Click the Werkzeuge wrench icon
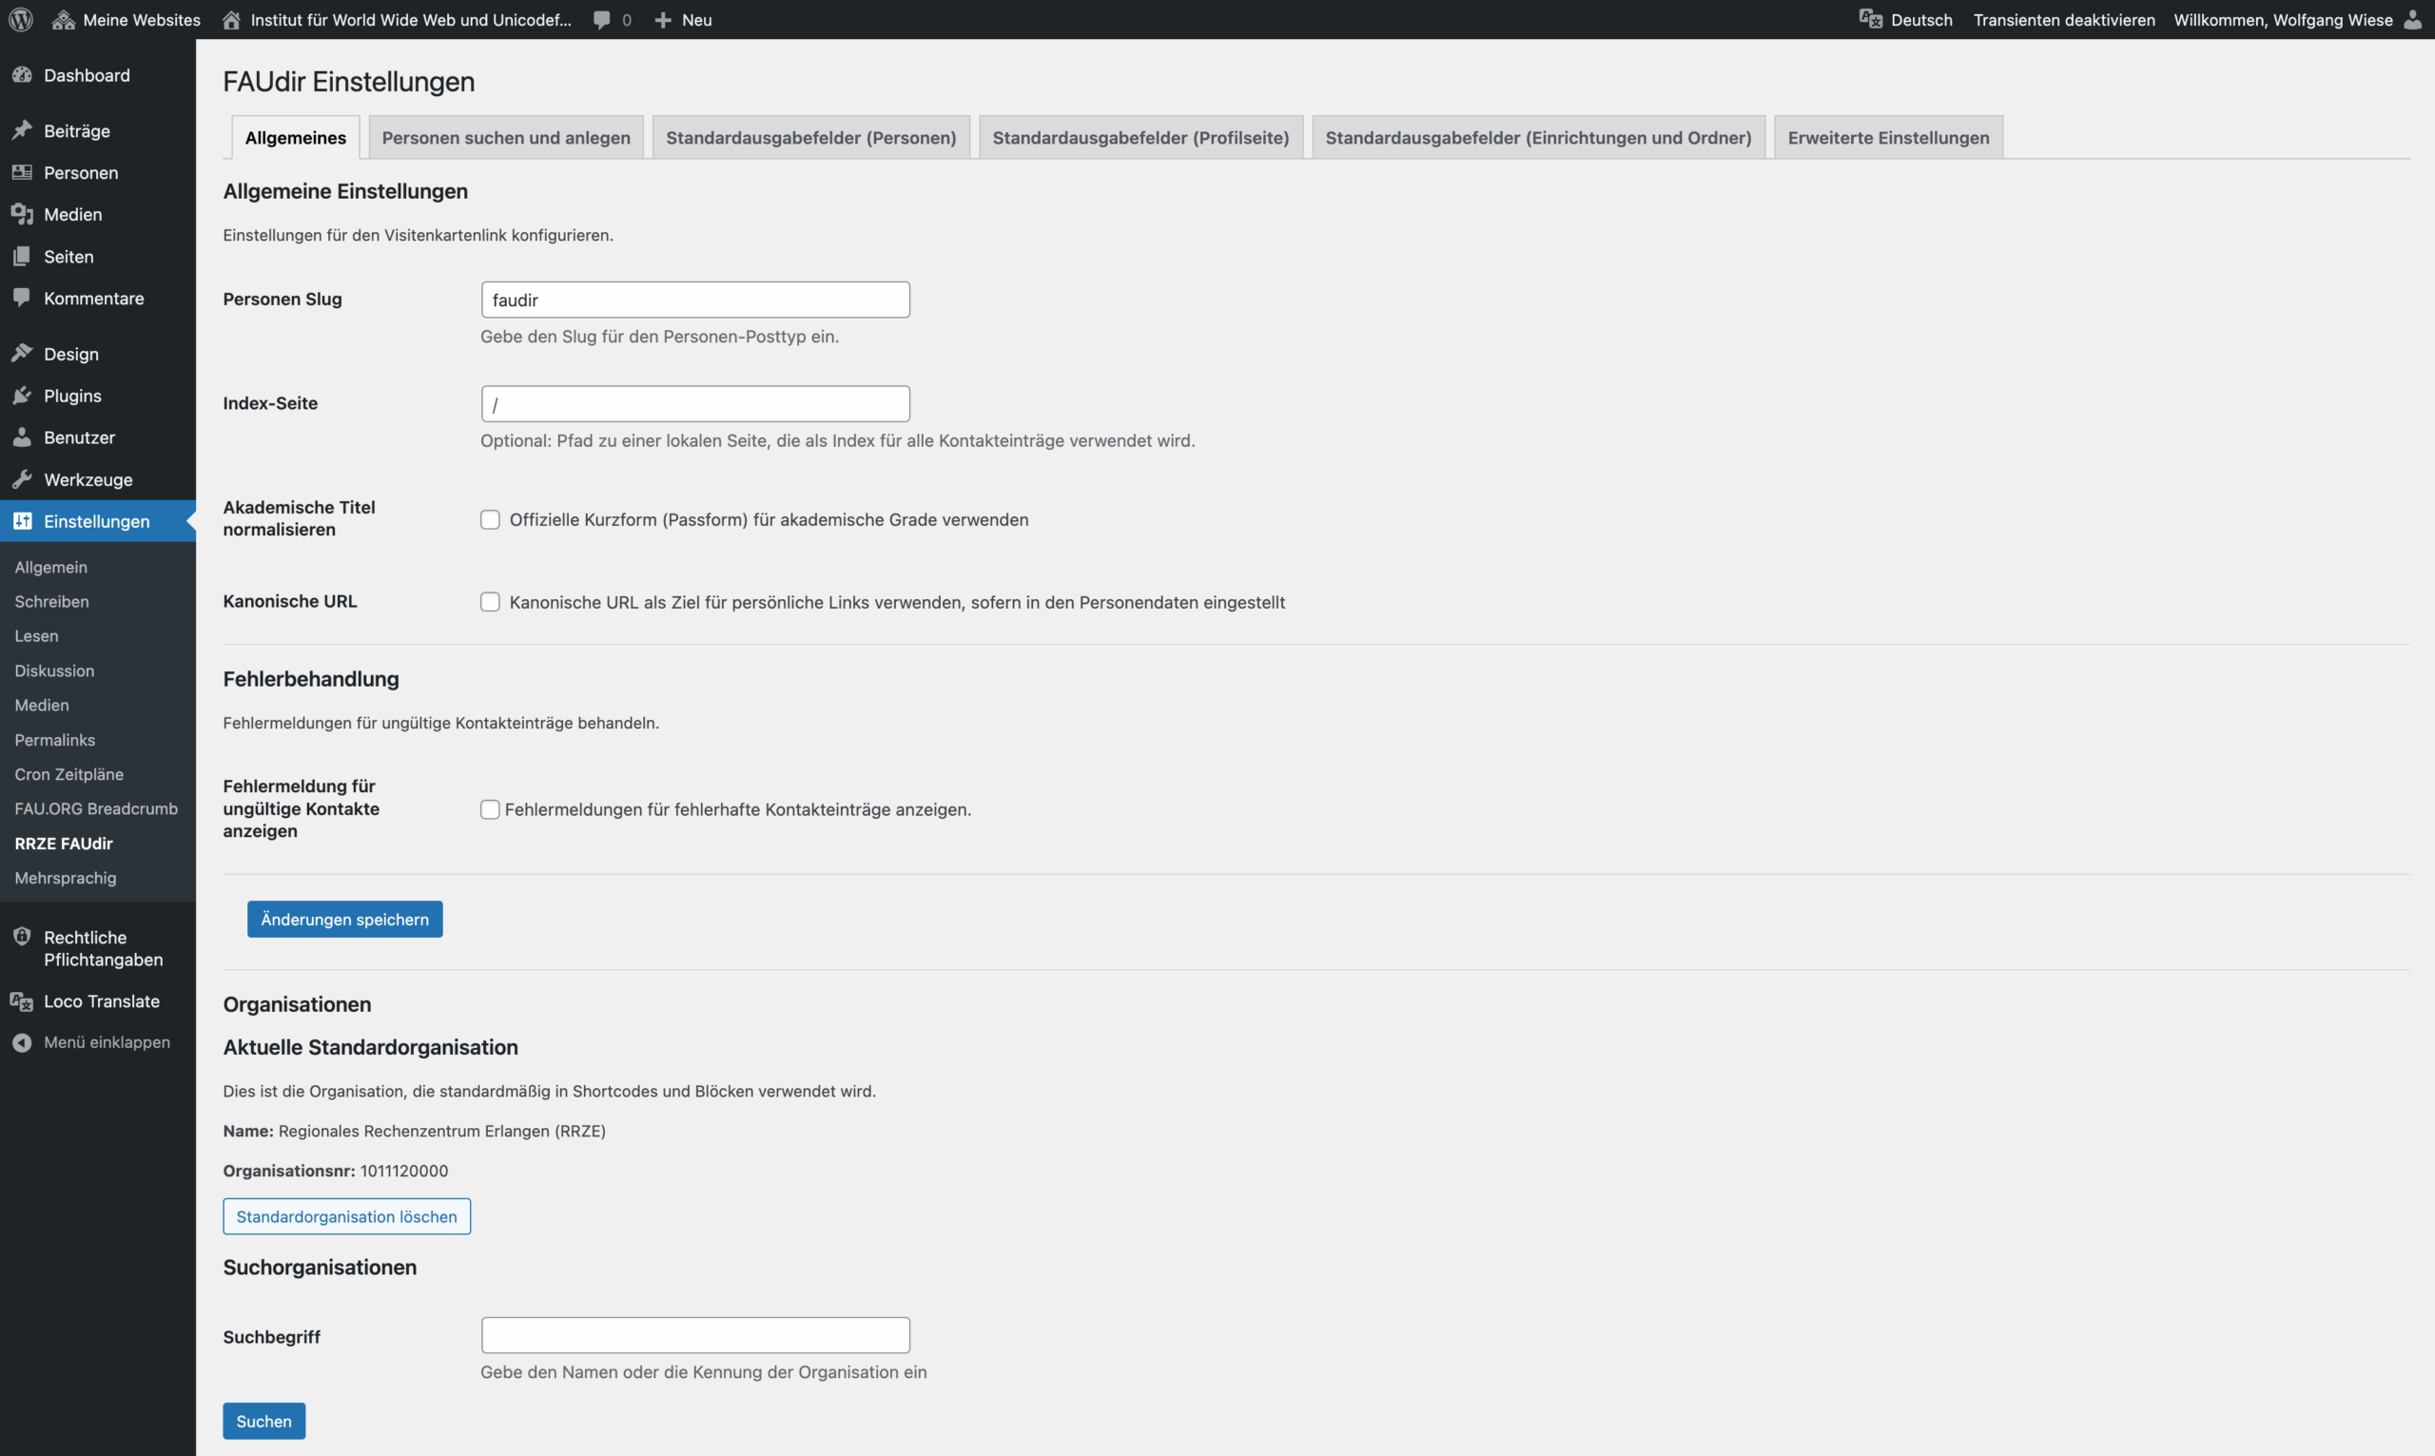 pos(22,479)
